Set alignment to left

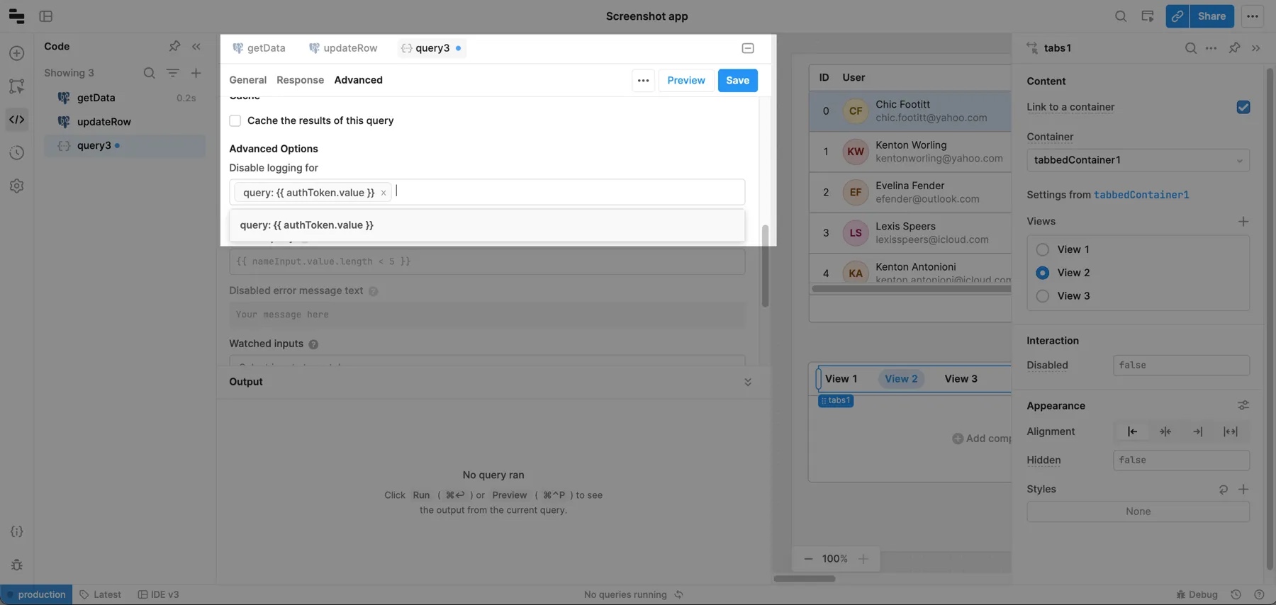[1132, 431]
